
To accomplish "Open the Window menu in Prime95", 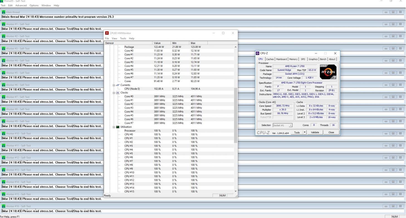I will coord(46,5).
